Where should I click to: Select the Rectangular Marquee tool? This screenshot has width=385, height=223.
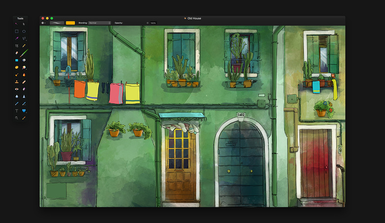(17, 31)
